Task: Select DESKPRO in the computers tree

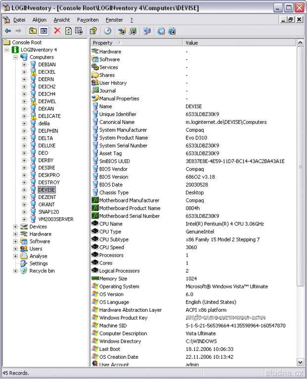Action: pos(49,175)
